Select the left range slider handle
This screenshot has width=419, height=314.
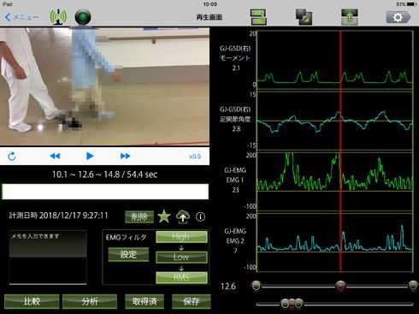coord(257,286)
